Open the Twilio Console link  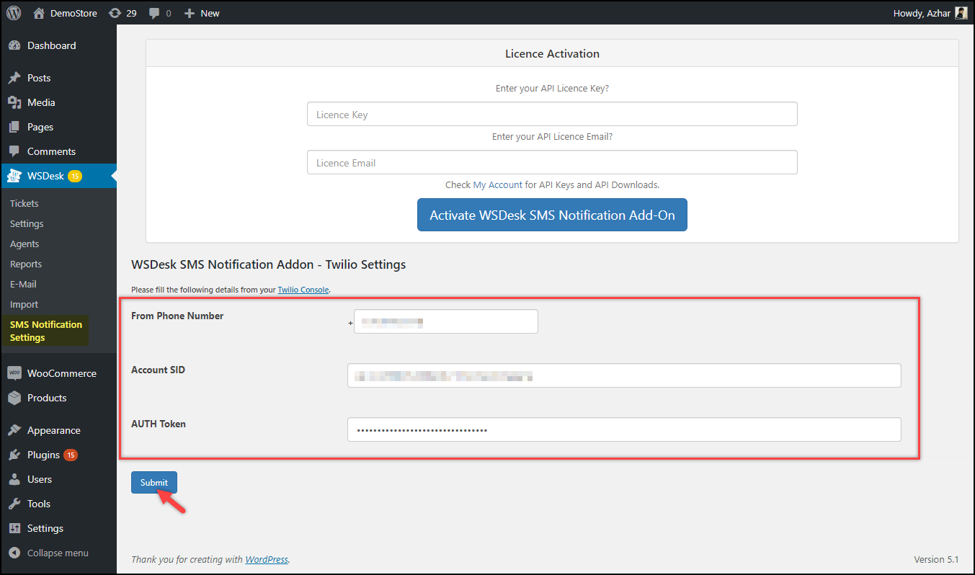pyautogui.click(x=303, y=290)
